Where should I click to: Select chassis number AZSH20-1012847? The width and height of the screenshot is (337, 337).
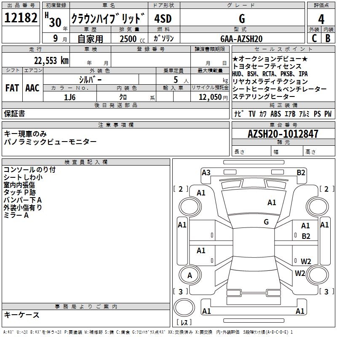tap(283, 134)
